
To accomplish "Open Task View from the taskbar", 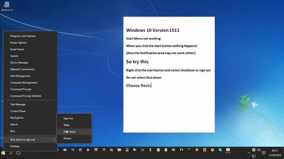I will pyautogui.click(x=18, y=153).
